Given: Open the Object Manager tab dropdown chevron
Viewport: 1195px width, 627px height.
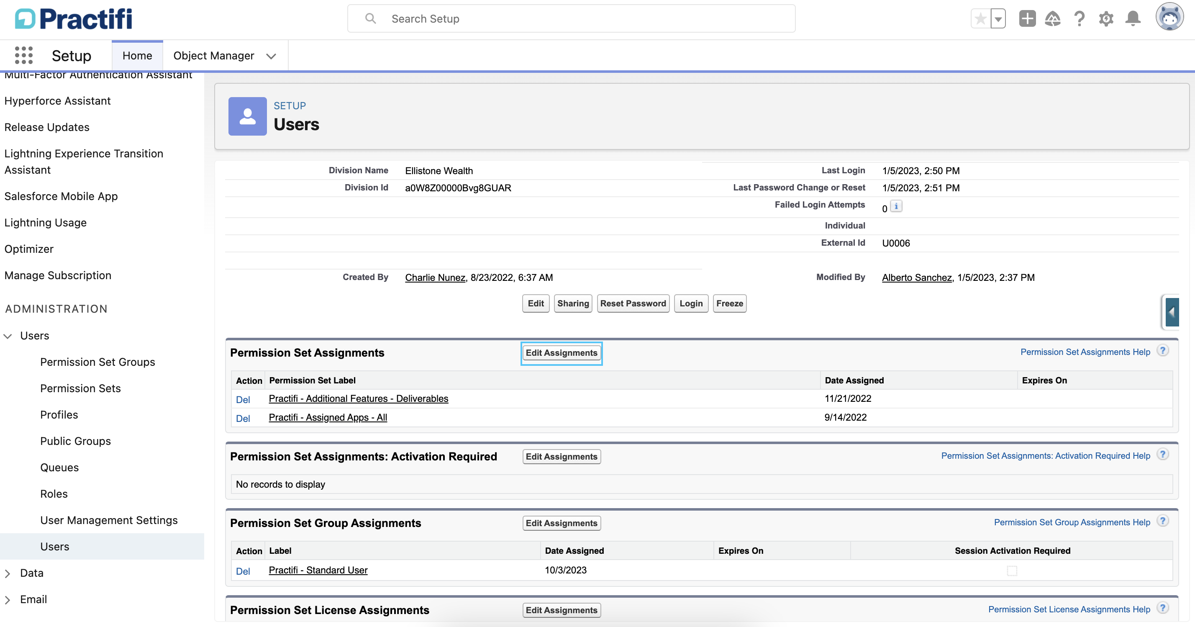Looking at the screenshot, I should [x=271, y=56].
